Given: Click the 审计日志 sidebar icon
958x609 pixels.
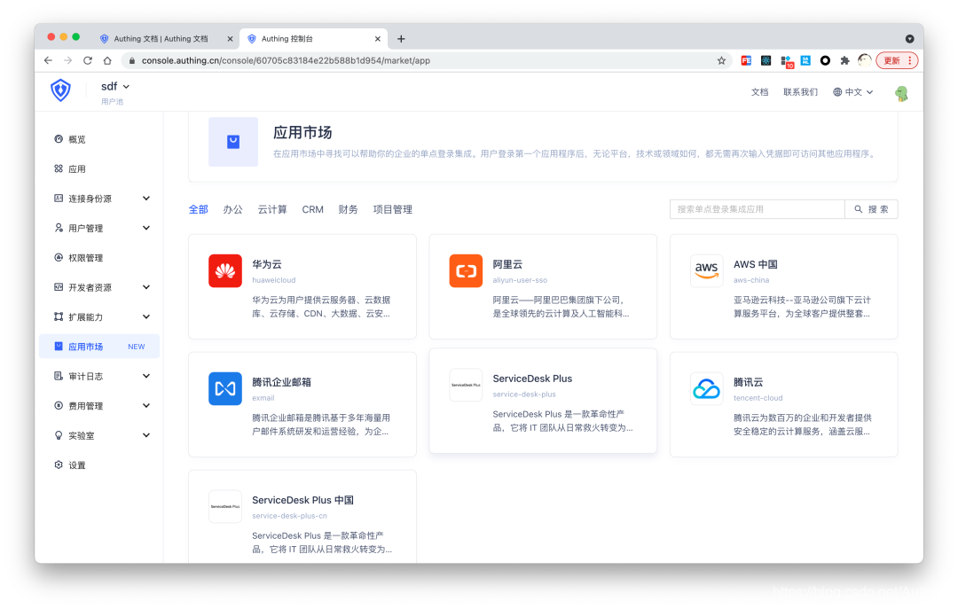Looking at the screenshot, I should (x=59, y=376).
